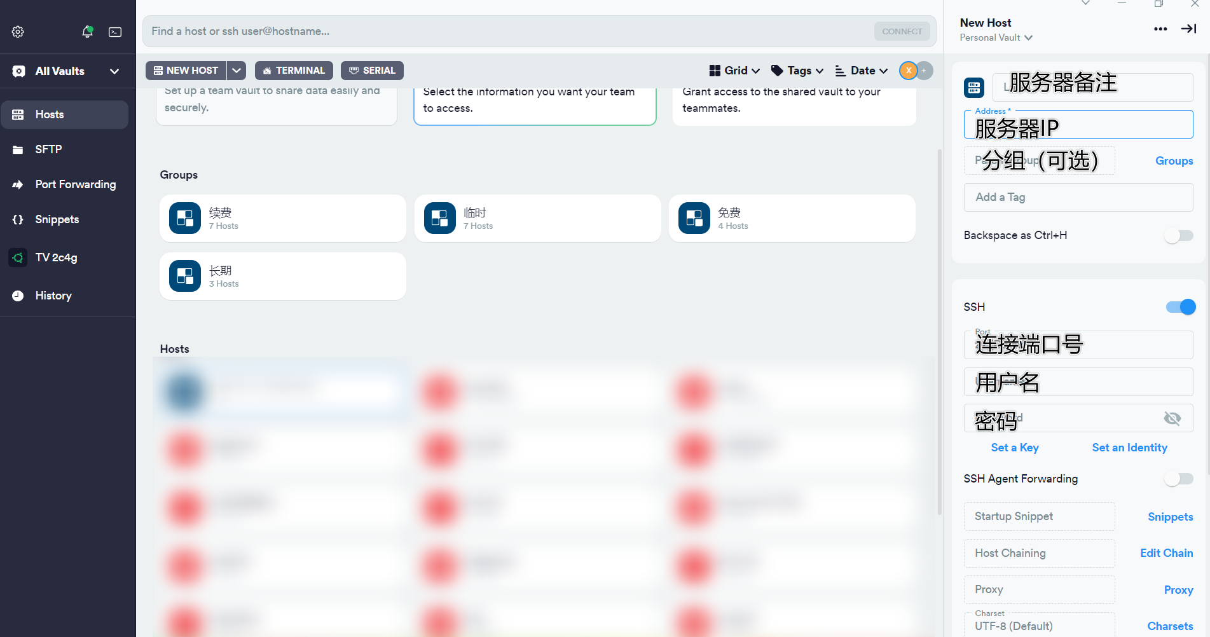Open the New Host dropdown arrow
Image resolution: width=1210 pixels, height=637 pixels.
click(x=237, y=71)
